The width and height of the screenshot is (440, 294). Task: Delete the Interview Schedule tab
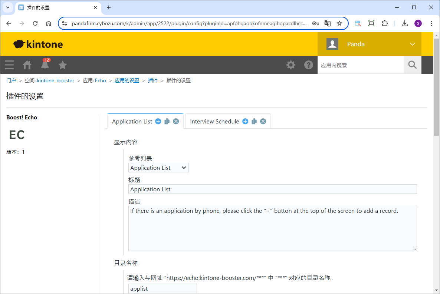point(263,122)
